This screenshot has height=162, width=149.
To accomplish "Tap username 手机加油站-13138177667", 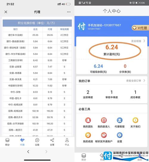I will tap(104, 25).
